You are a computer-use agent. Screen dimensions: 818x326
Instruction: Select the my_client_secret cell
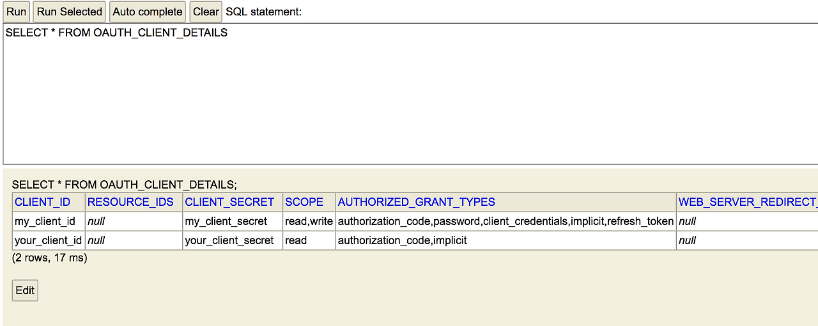tap(233, 221)
